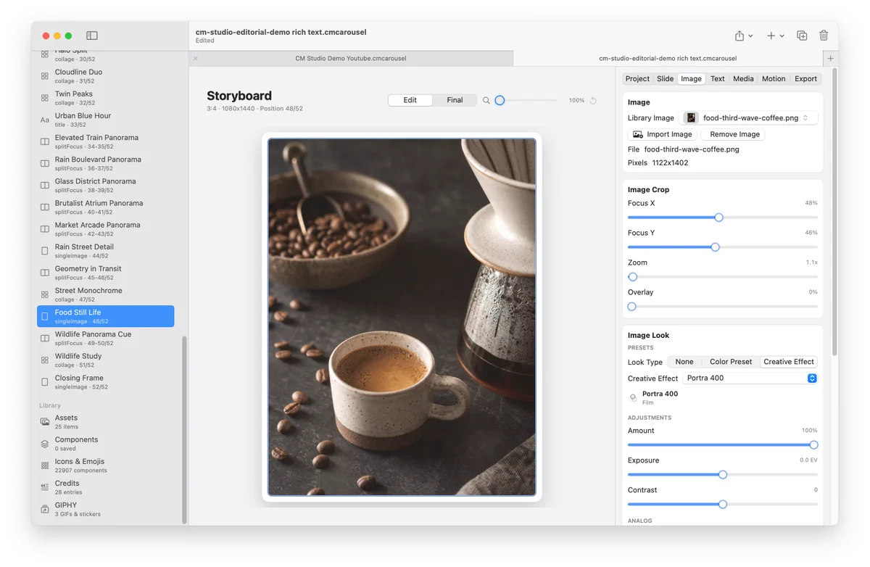Click the magnifier zoom icon near the slider

(x=486, y=101)
